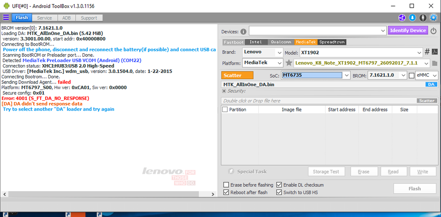
Task: Click the log scrollbar right arrow
Action: point(213,194)
